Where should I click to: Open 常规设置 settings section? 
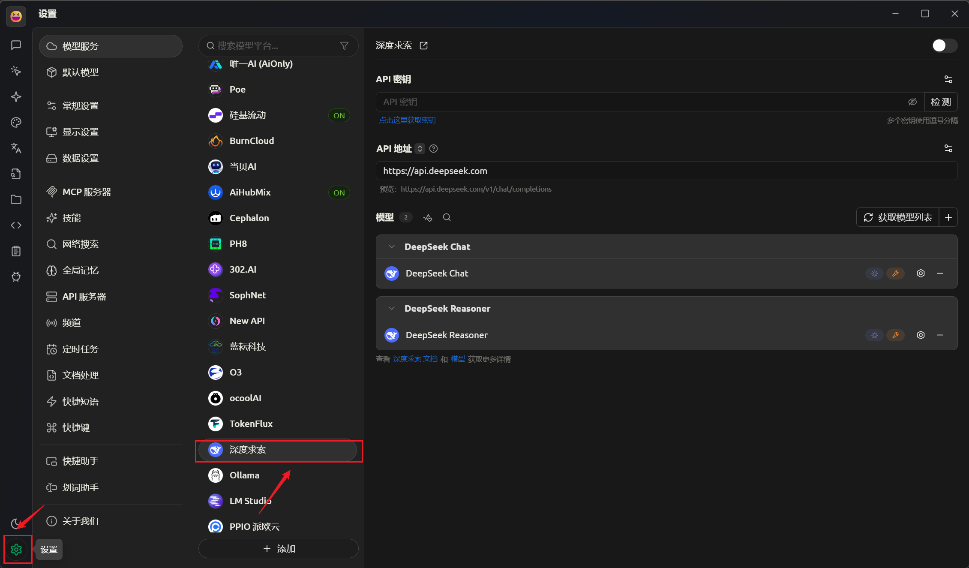pos(111,105)
